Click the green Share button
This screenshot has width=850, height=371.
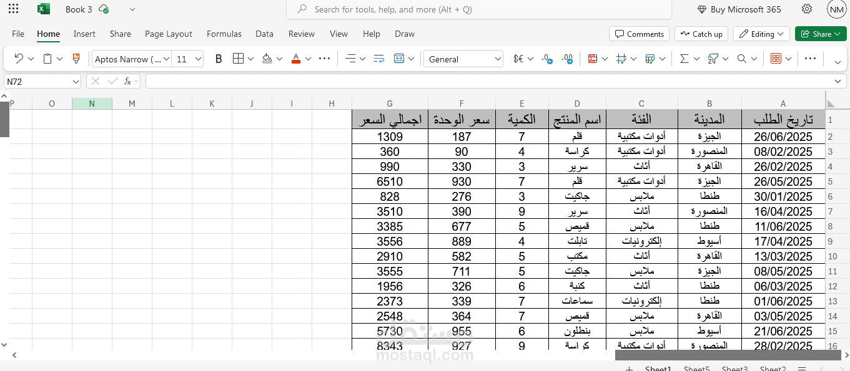pyautogui.click(x=821, y=34)
